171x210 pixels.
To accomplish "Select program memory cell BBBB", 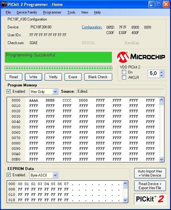I will tap(50, 100).
